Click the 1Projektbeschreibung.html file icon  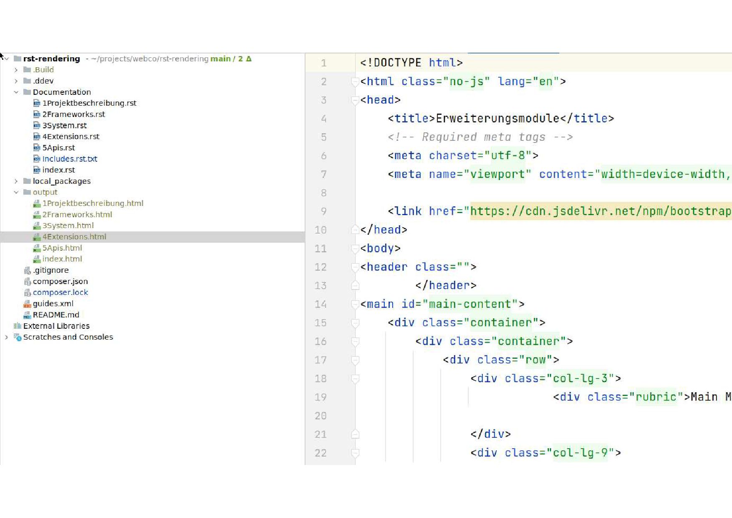click(x=37, y=203)
